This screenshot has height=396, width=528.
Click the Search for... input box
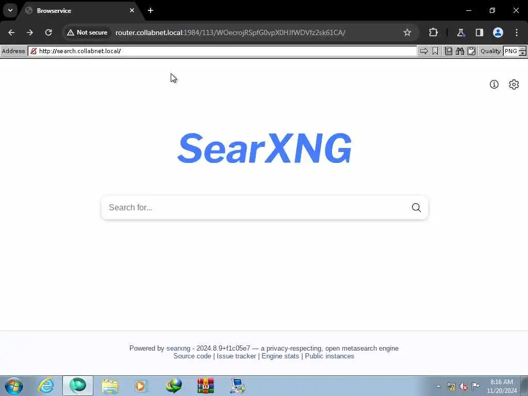tap(256, 207)
